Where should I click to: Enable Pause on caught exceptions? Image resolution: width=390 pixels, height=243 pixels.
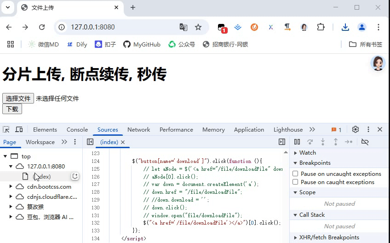coord(295,182)
